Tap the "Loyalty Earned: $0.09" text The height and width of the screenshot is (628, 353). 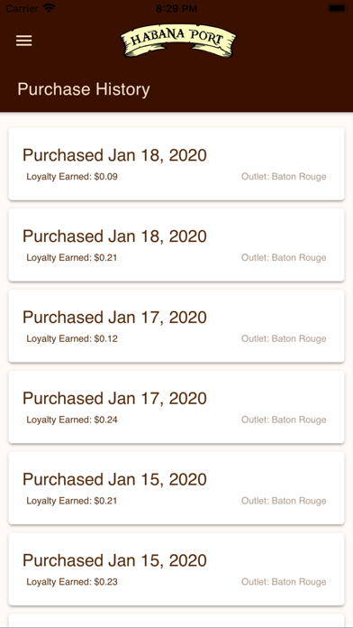point(72,177)
